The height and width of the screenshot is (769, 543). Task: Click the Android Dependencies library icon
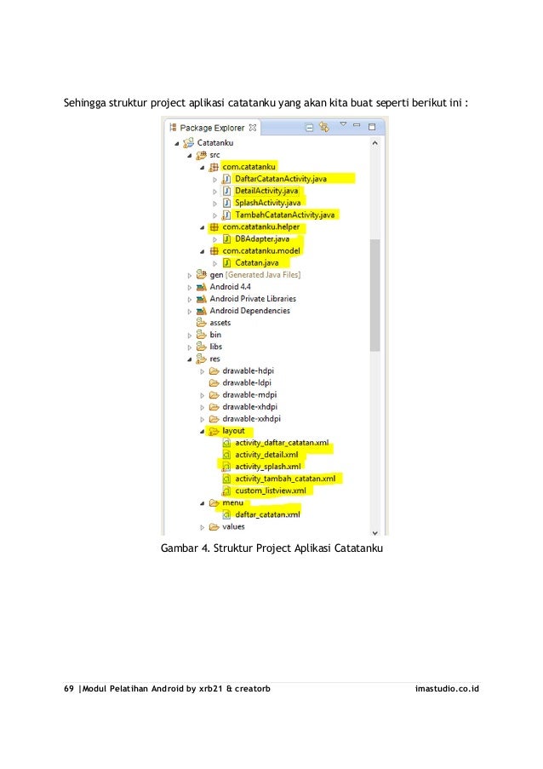(x=201, y=311)
